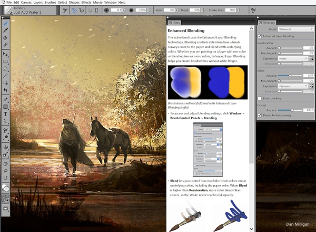This screenshot has height=232, width=316.
Task: Select the Magic Wand tool
Action: pyautogui.click(x=5, y=76)
